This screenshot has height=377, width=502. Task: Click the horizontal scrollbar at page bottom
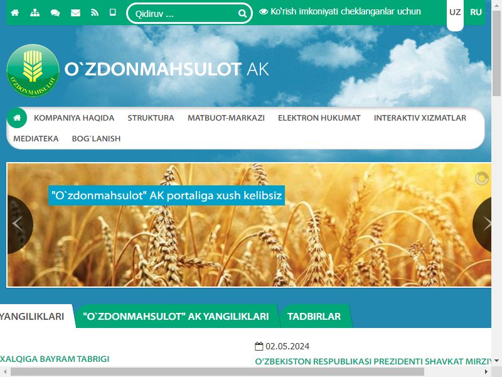(217, 372)
